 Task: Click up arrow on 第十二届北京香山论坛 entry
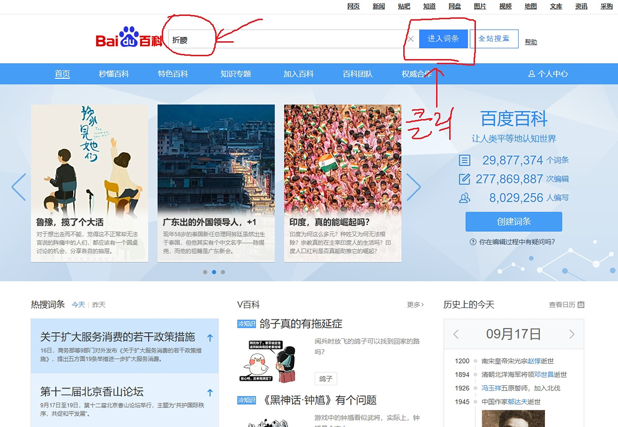click(x=210, y=392)
